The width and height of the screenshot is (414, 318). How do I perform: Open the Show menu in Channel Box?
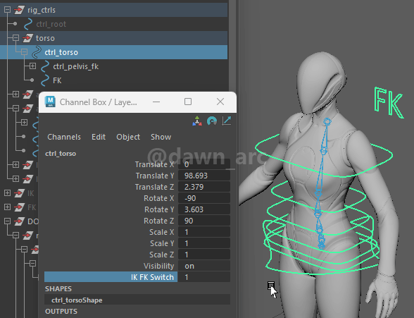coord(161,137)
